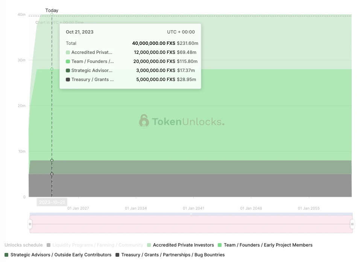
Task: Hide the Accredited Private Investors series
Action: [183, 245]
